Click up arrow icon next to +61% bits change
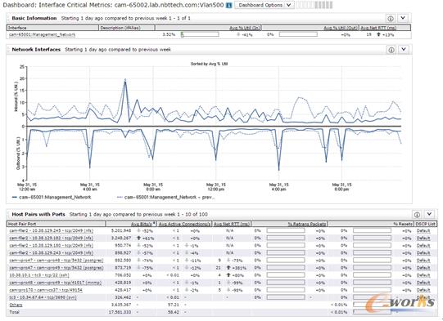The width and height of the screenshot is (443, 321). click(x=138, y=239)
